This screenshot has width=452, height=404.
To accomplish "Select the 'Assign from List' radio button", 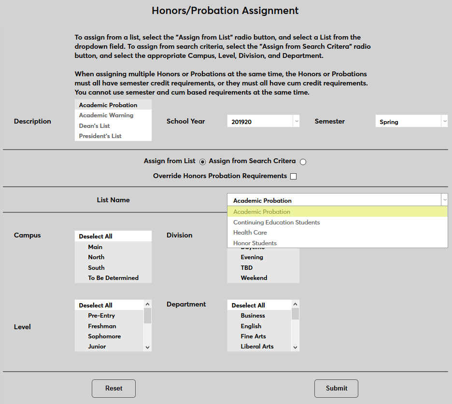I will [202, 162].
